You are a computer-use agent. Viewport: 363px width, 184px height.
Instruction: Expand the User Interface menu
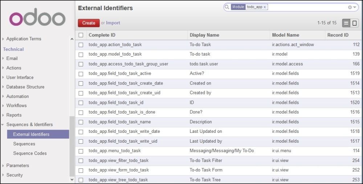pos(20,77)
